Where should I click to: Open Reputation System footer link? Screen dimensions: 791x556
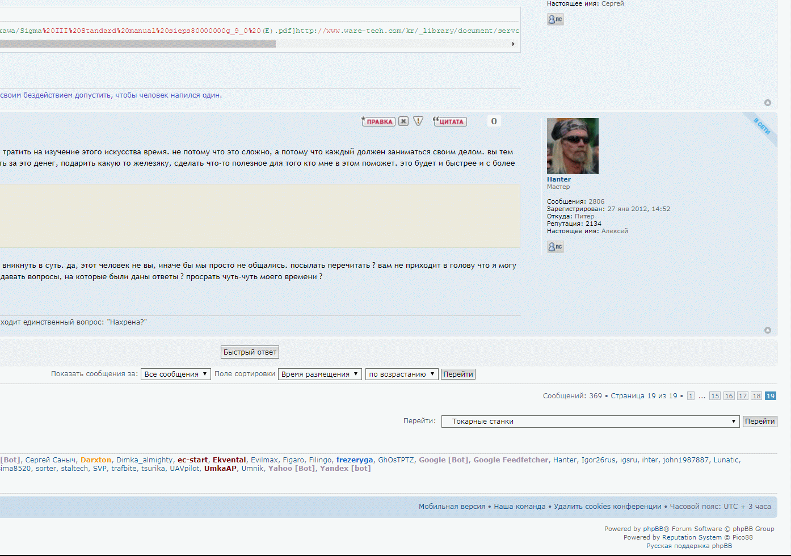(692, 537)
